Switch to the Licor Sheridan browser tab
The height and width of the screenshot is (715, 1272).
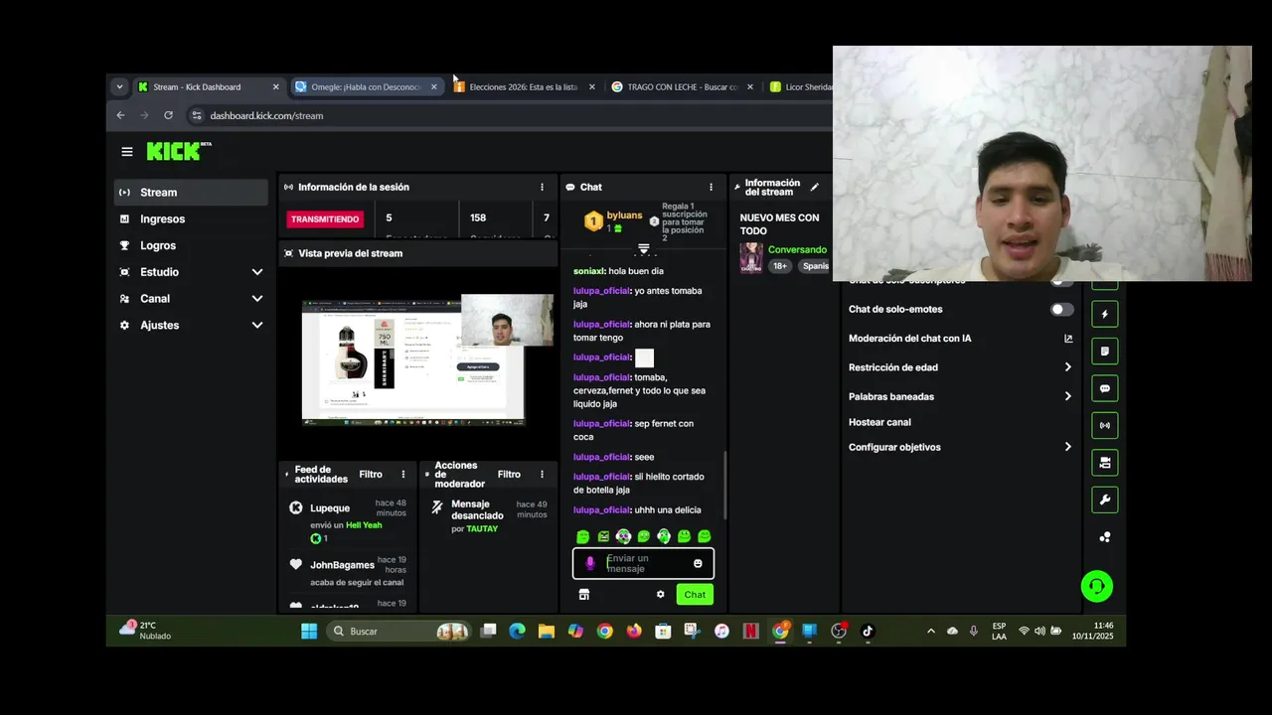pos(801,86)
